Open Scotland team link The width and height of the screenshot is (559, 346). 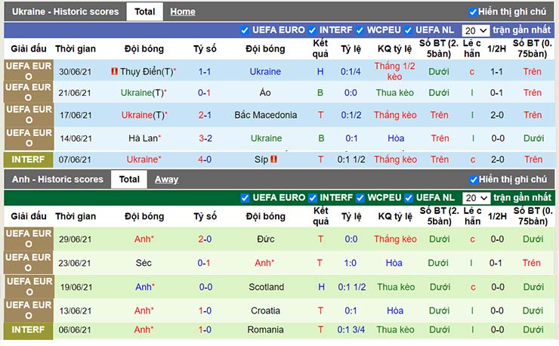(267, 287)
